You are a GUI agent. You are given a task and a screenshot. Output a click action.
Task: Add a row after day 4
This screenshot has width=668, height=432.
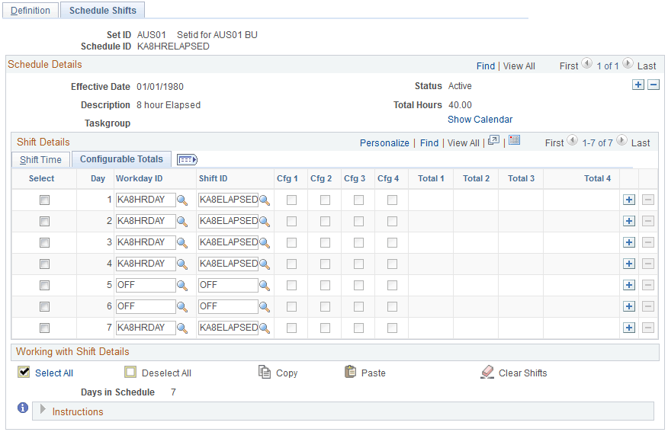(x=629, y=264)
